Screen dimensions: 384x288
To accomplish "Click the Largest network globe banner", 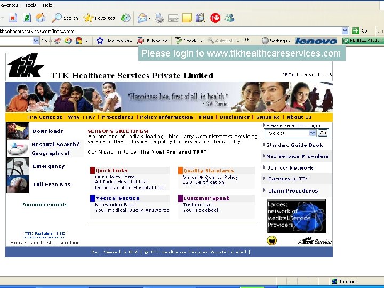I will pos(296,216).
